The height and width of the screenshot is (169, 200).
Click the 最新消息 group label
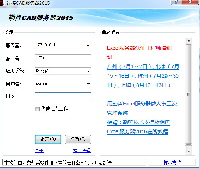(x=110, y=32)
